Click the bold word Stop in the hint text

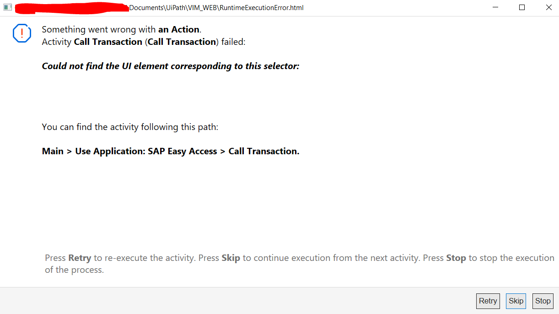point(456,258)
